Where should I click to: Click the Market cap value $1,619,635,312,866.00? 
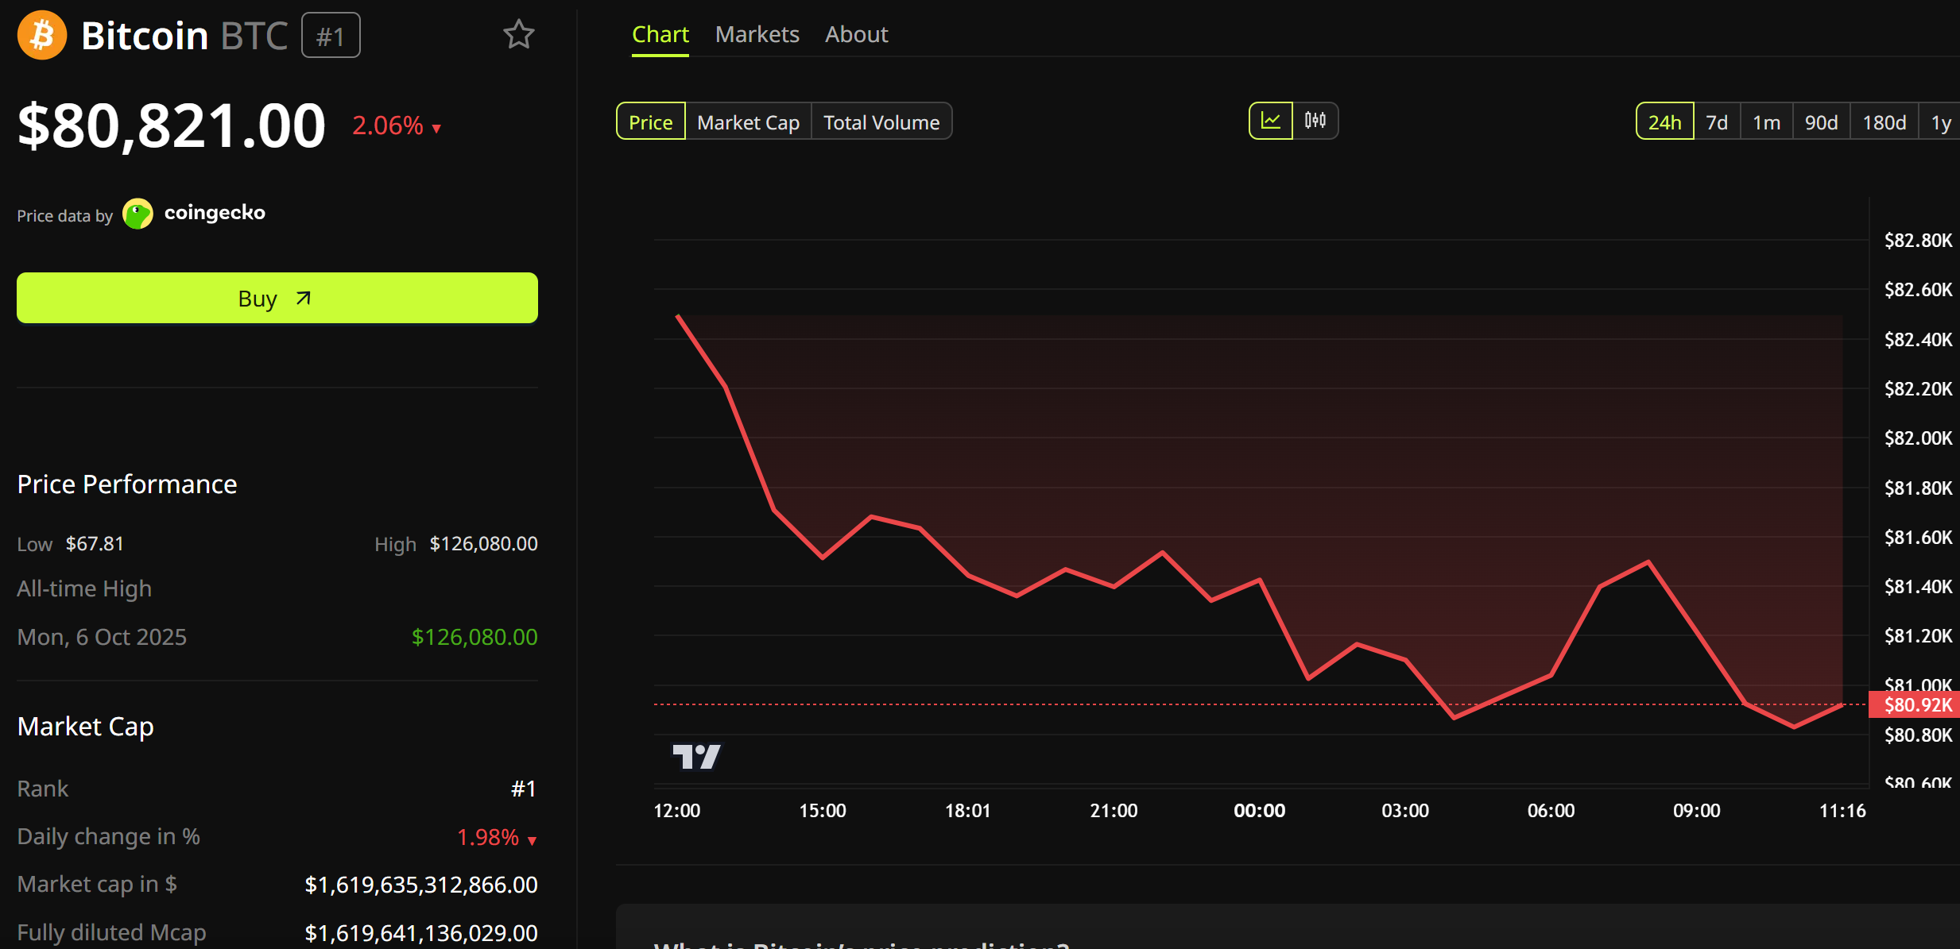pyautogui.click(x=421, y=885)
